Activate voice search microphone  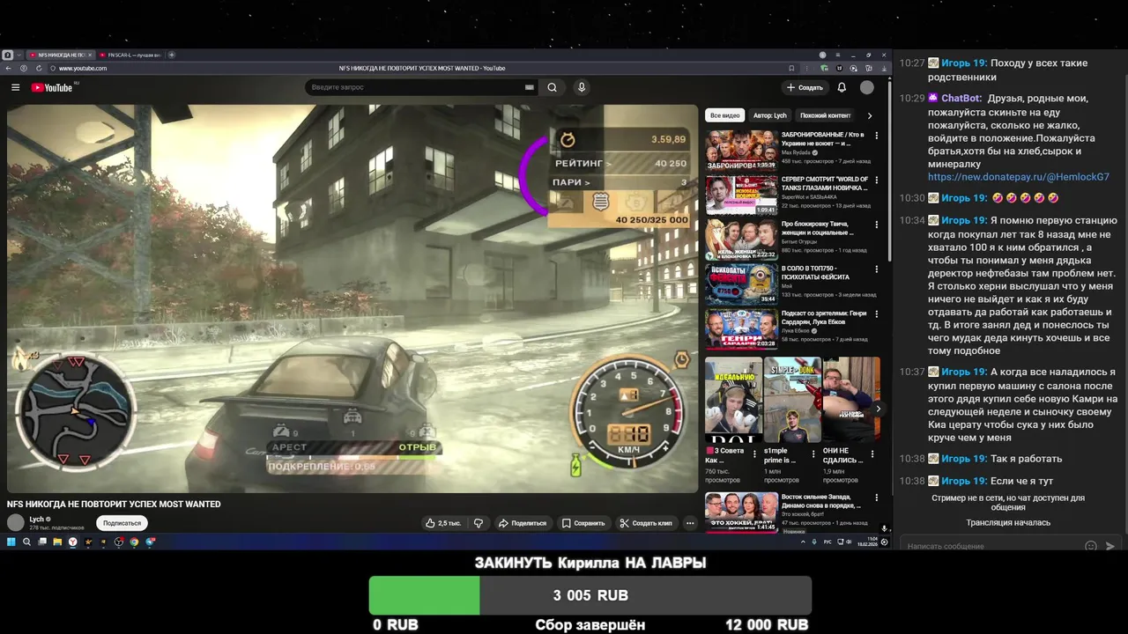click(x=581, y=87)
